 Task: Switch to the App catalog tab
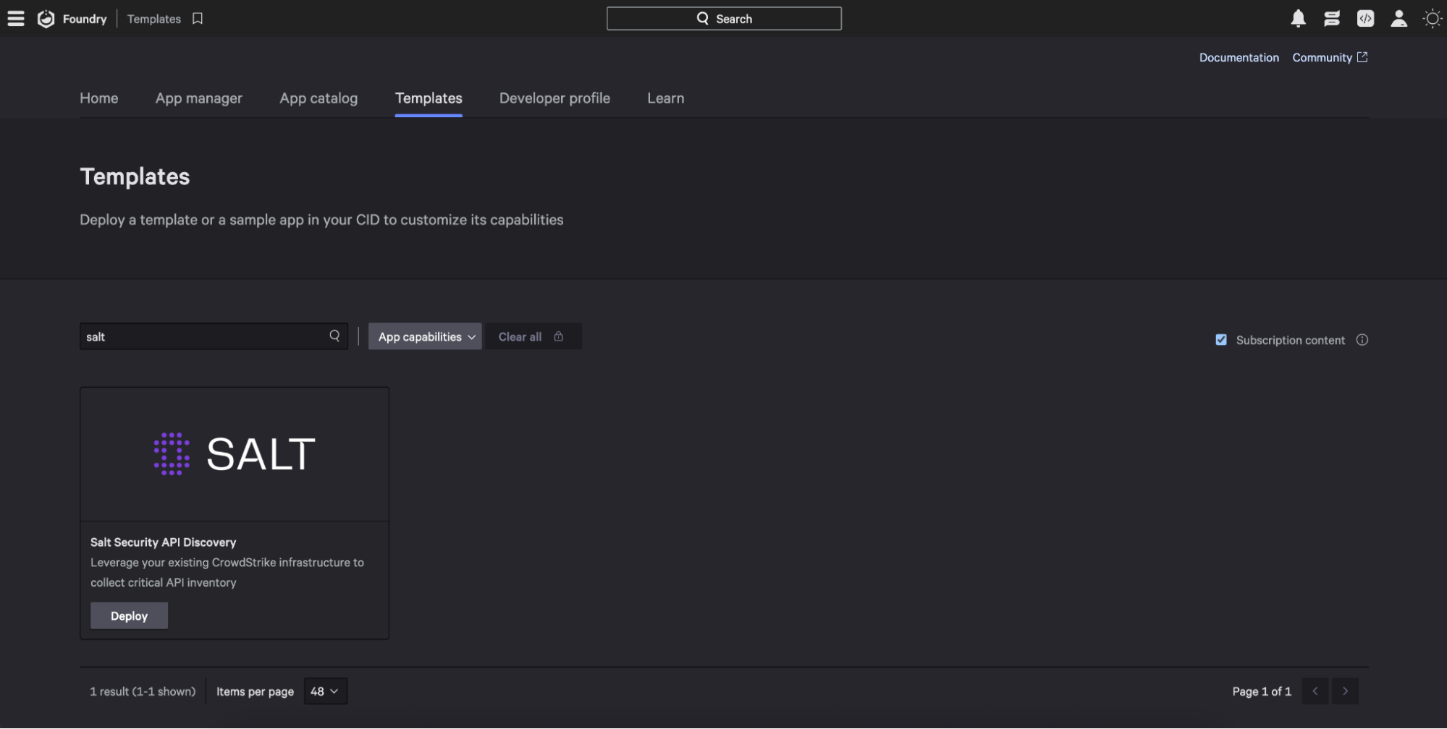pyautogui.click(x=318, y=98)
